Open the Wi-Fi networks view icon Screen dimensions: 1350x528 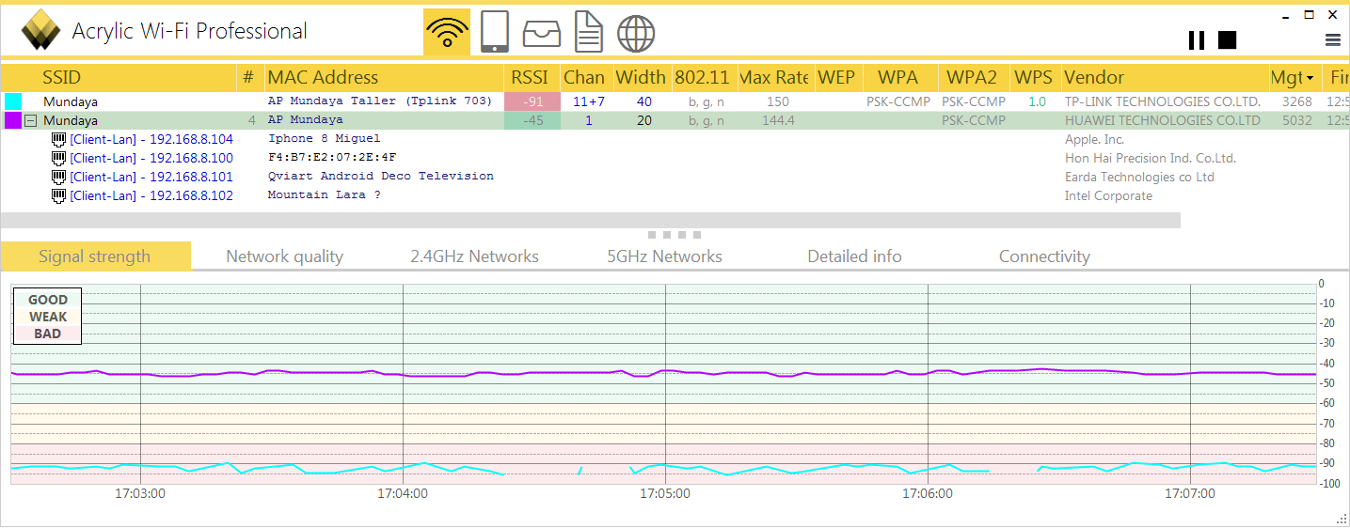click(447, 33)
